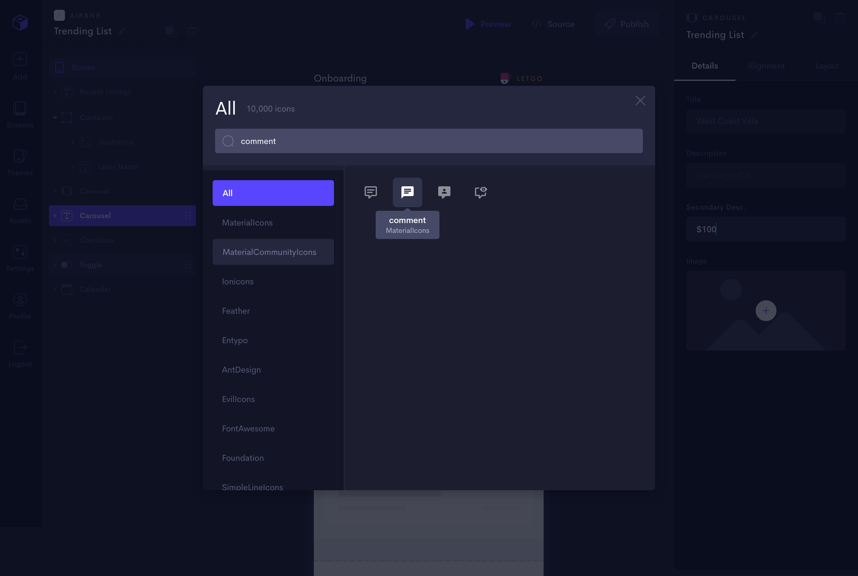
Task: Expand the Recent Listings layer
Action: click(x=55, y=92)
